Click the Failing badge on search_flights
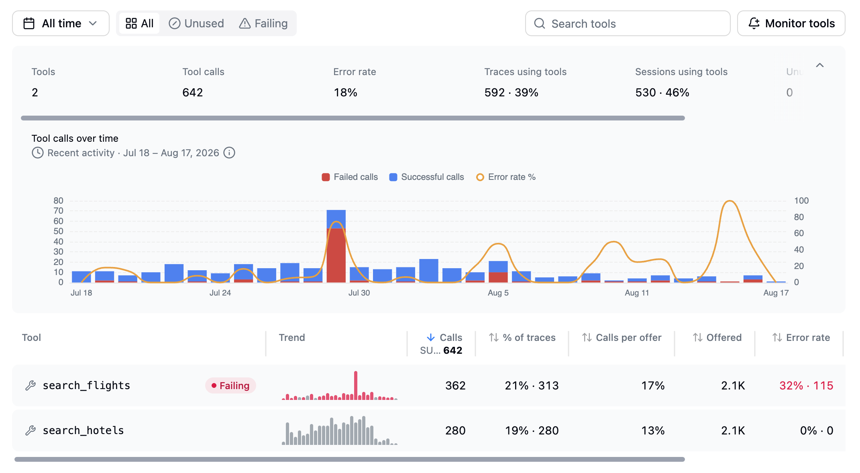Image resolution: width=860 pixels, height=473 pixels. point(230,385)
